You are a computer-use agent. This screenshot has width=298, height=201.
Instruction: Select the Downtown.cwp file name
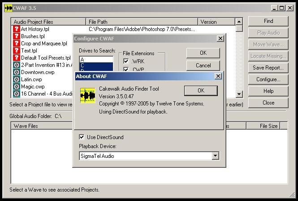(38, 72)
